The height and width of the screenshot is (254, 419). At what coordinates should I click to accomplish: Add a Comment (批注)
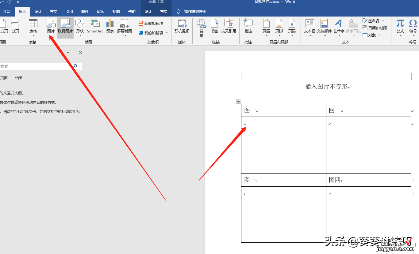tap(248, 26)
